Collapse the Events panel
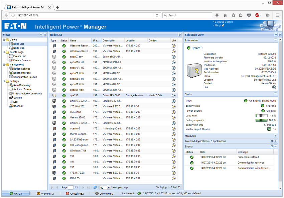Image resolution: width=284 pixels, height=198 pixels. pos(276,146)
